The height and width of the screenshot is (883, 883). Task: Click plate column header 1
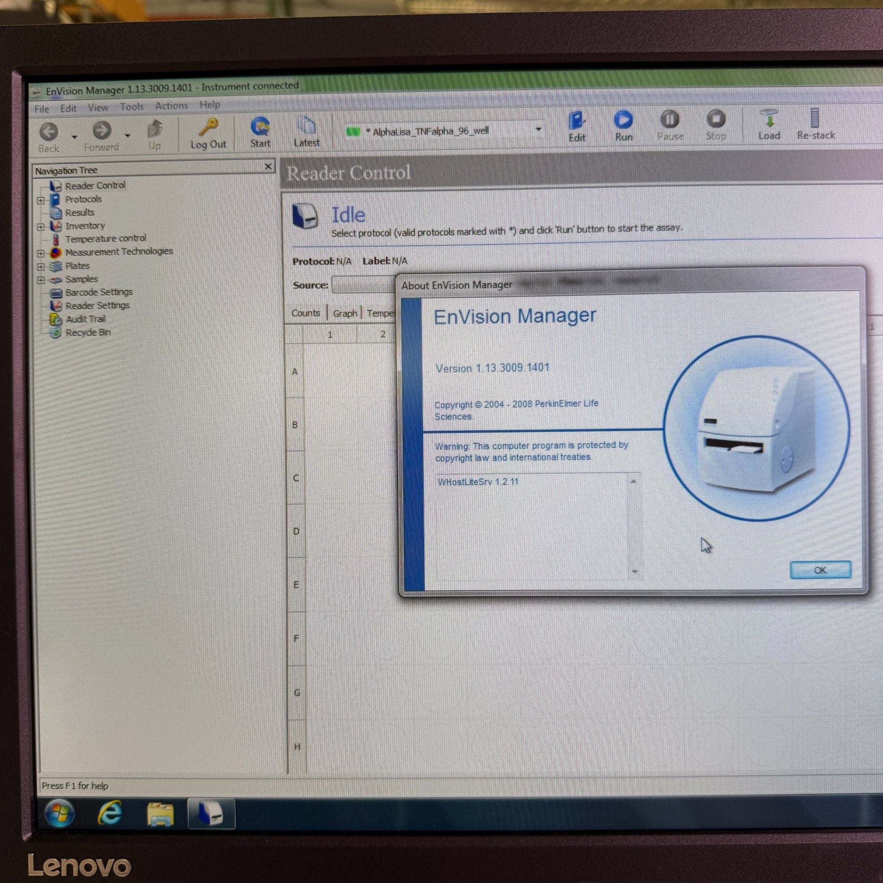[x=330, y=335]
